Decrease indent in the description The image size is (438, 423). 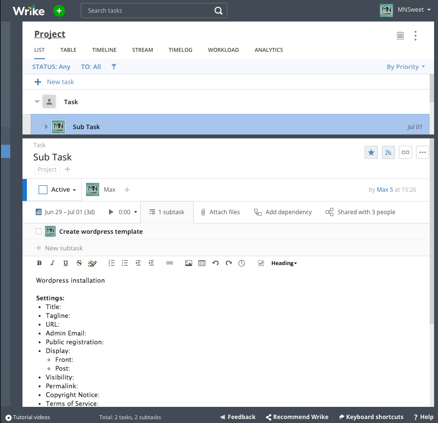[x=151, y=263]
